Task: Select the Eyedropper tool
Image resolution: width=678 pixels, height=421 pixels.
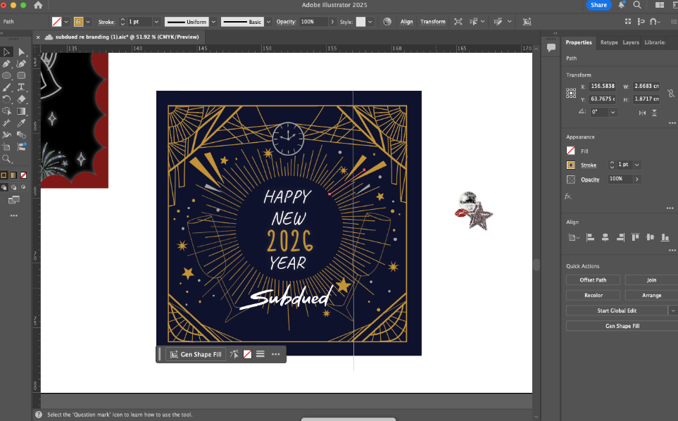Action: (x=21, y=123)
